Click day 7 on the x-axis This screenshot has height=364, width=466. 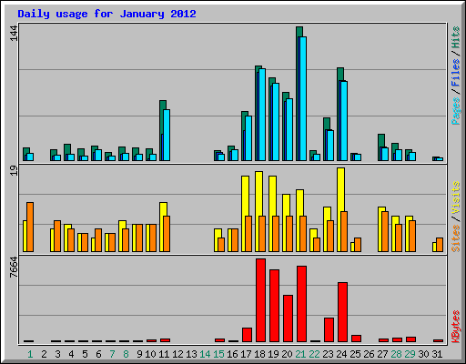click(x=112, y=354)
